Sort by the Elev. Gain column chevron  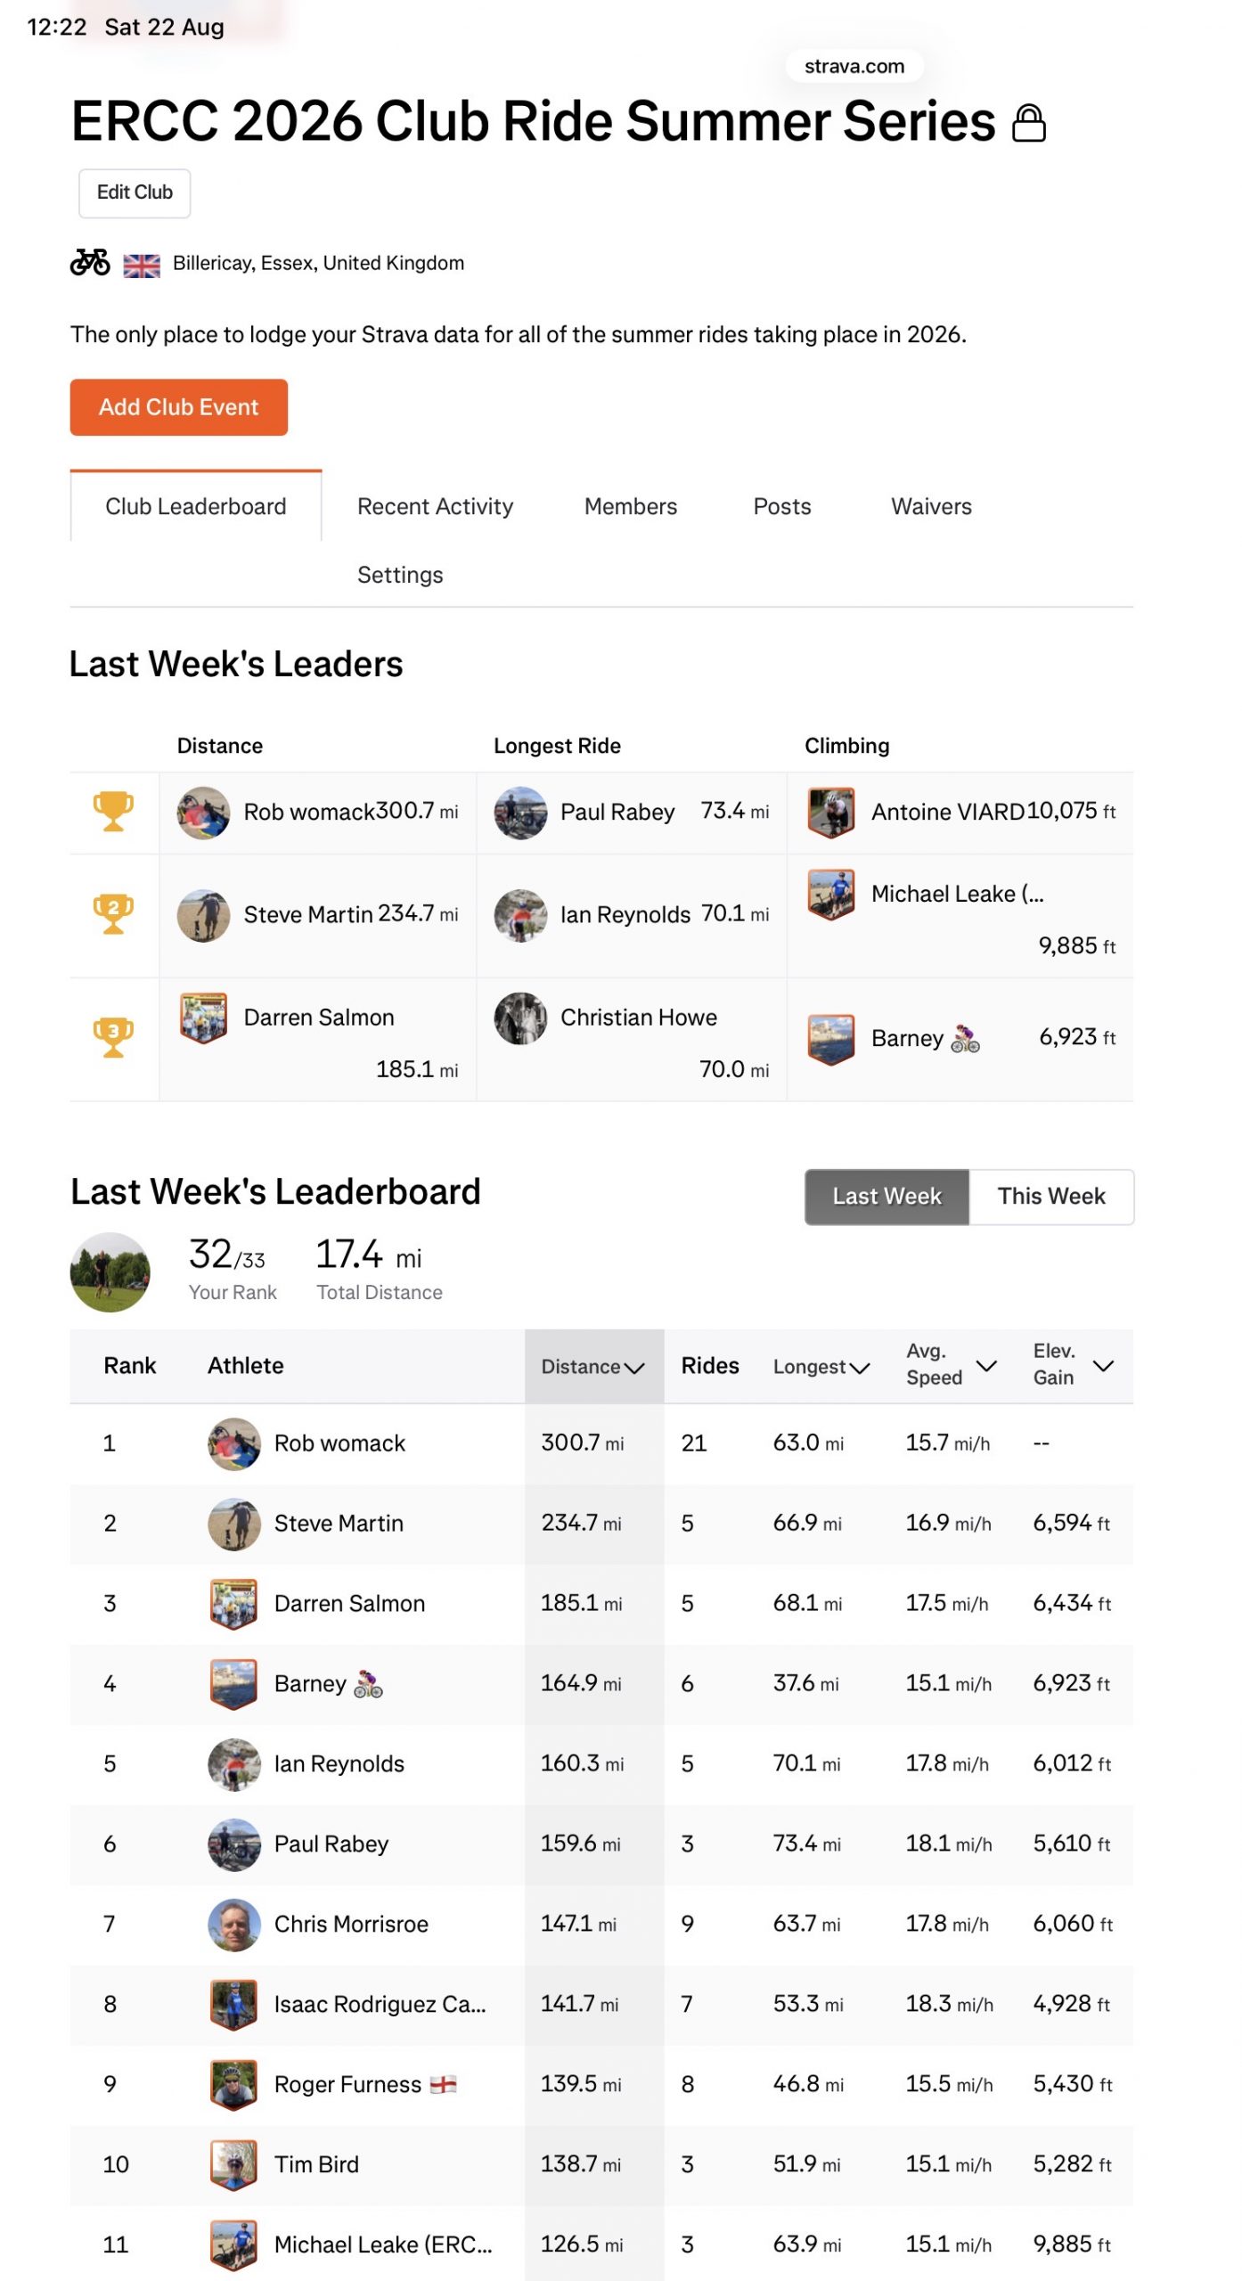point(1103,1365)
